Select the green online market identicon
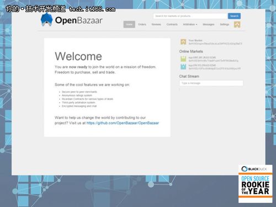The height and width of the screenshot is (207, 276). tap(183, 59)
